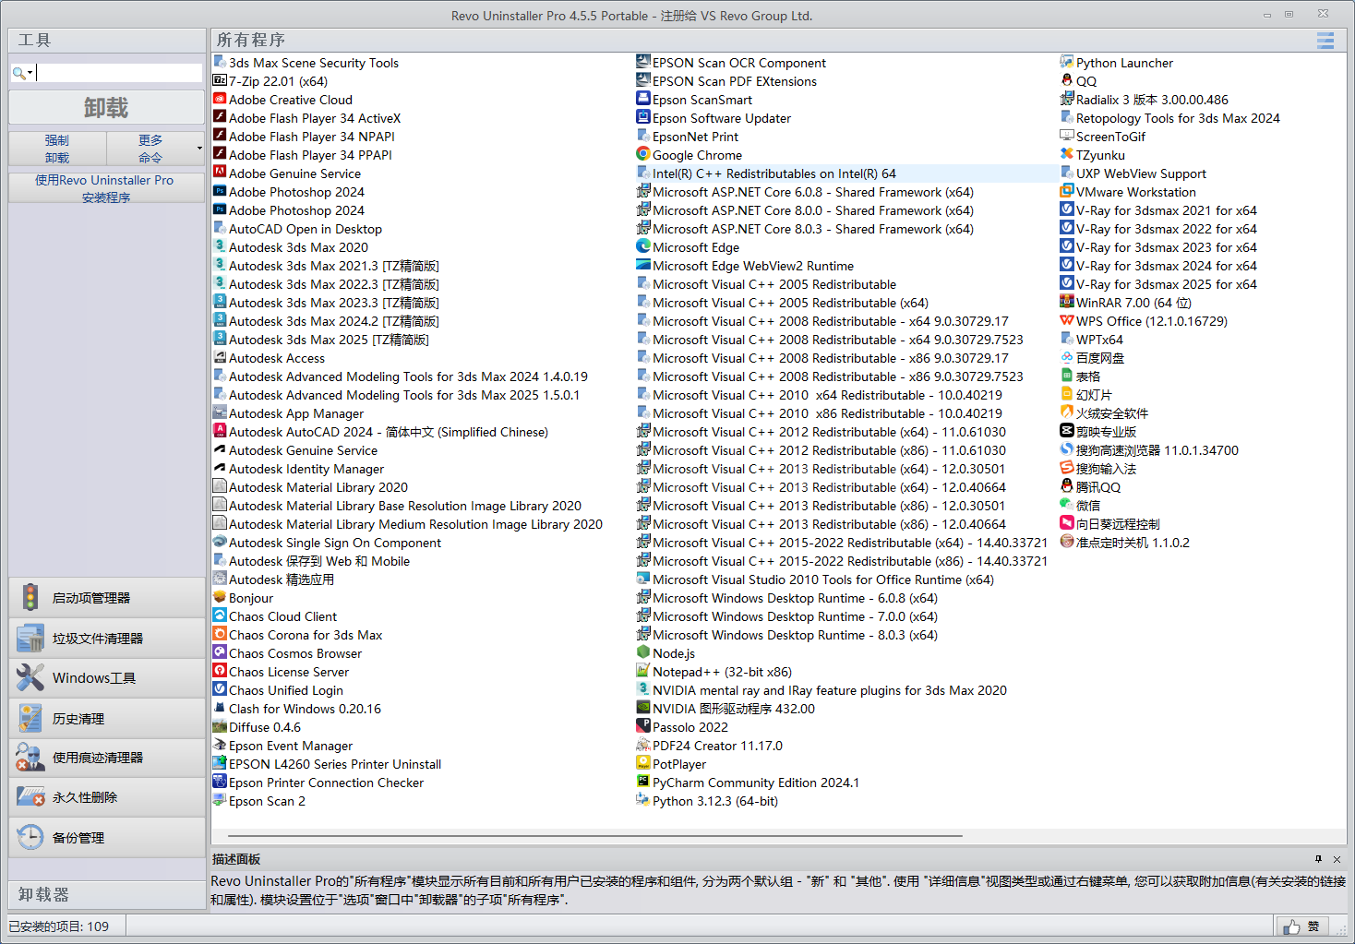The image size is (1355, 944).
Task: Select V-Ray for 3dsmax 2025 entry
Action: tap(1158, 284)
